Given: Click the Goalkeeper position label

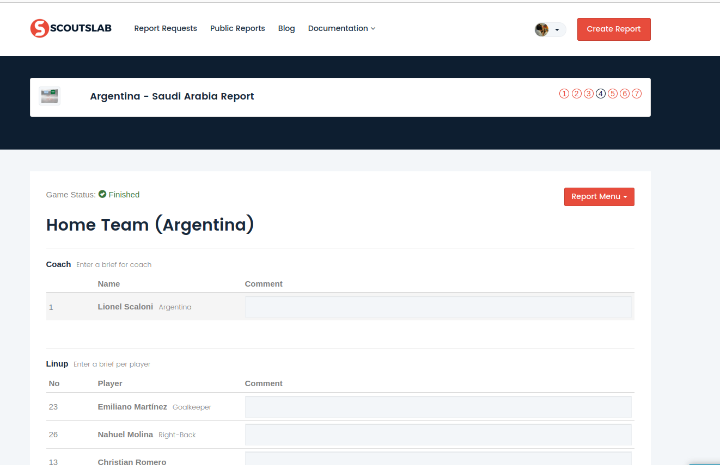Looking at the screenshot, I should pos(192,407).
